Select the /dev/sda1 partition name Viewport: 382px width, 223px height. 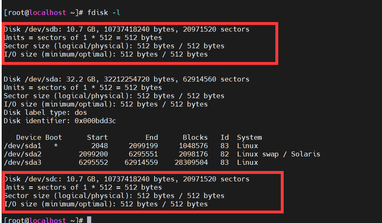(22, 146)
